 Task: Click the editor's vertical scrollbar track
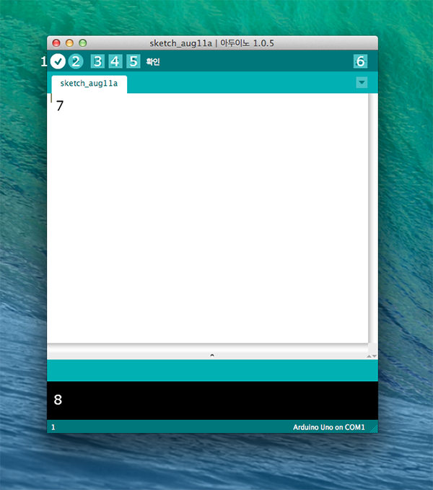click(373, 218)
